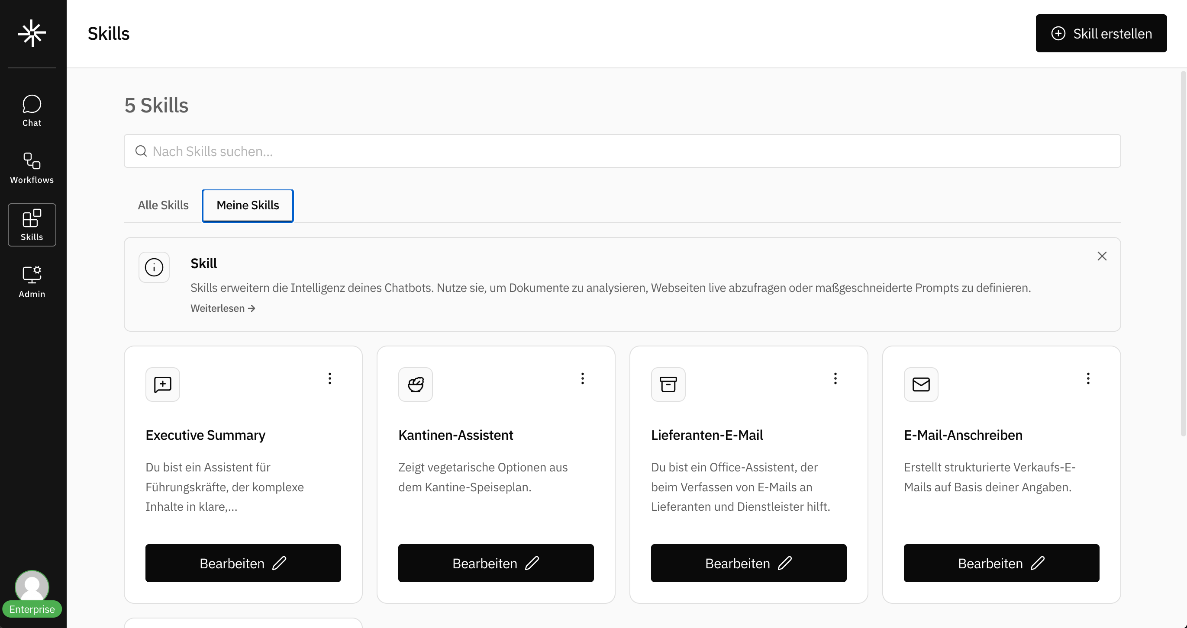1187x628 pixels.
Task: Click the 'Skills erweitern die Intelligenz' banner text
Action: click(610, 288)
